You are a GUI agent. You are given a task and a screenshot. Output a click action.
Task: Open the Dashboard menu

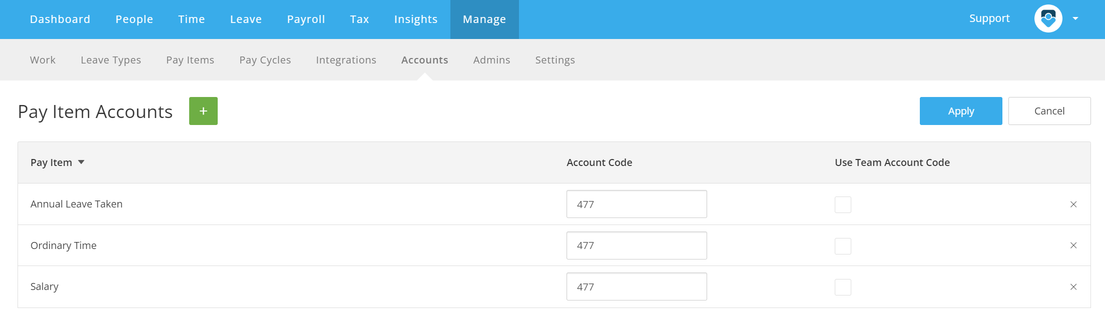click(x=60, y=19)
